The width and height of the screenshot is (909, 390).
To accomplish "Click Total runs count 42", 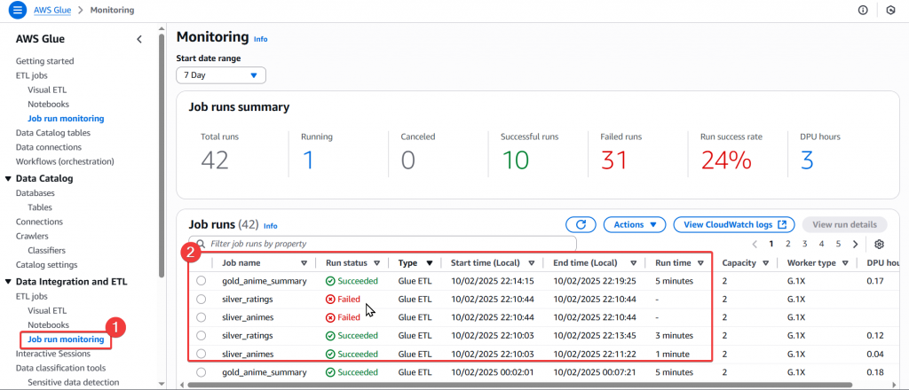I will click(215, 160).
